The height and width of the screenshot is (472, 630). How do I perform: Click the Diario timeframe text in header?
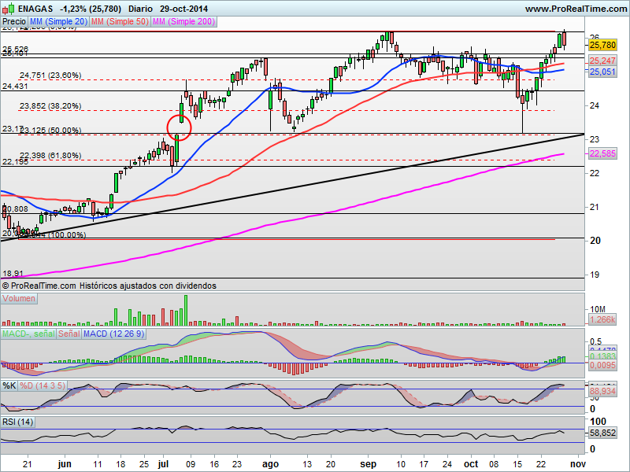point(141,9)
